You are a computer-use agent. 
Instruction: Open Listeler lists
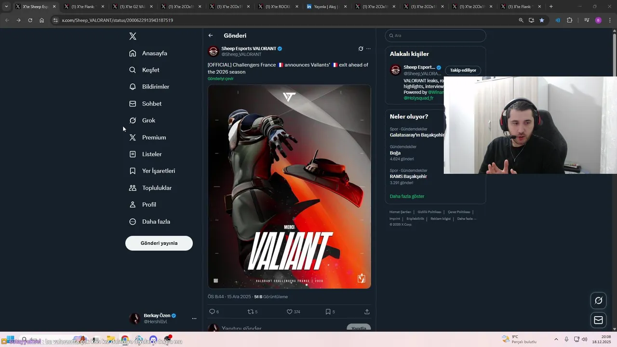click(x=146, y=154)
